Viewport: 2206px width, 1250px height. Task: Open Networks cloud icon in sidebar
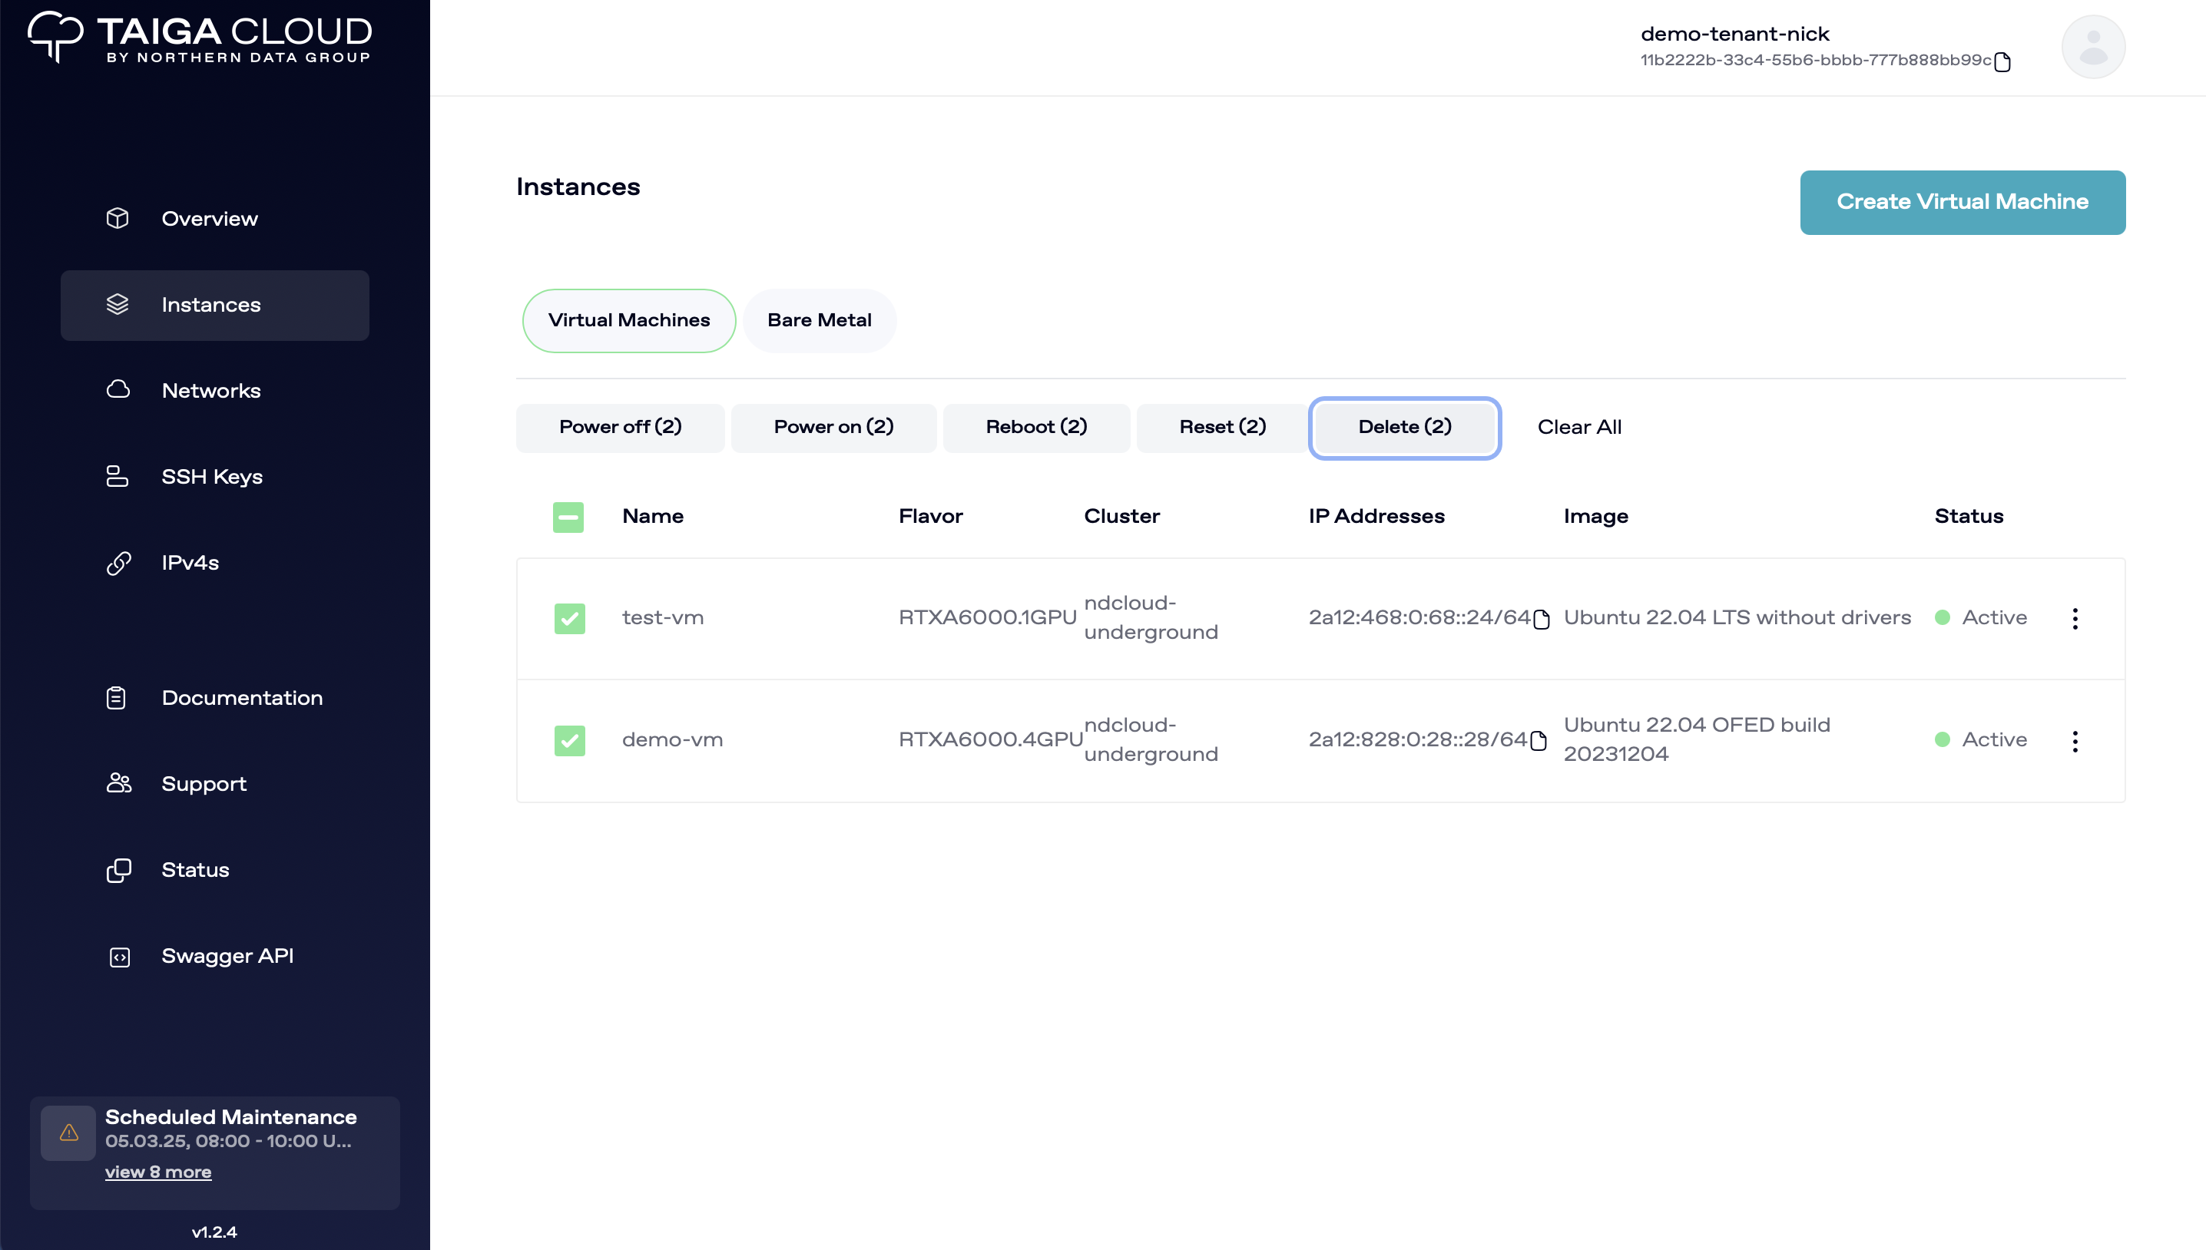tap(118, 390)
